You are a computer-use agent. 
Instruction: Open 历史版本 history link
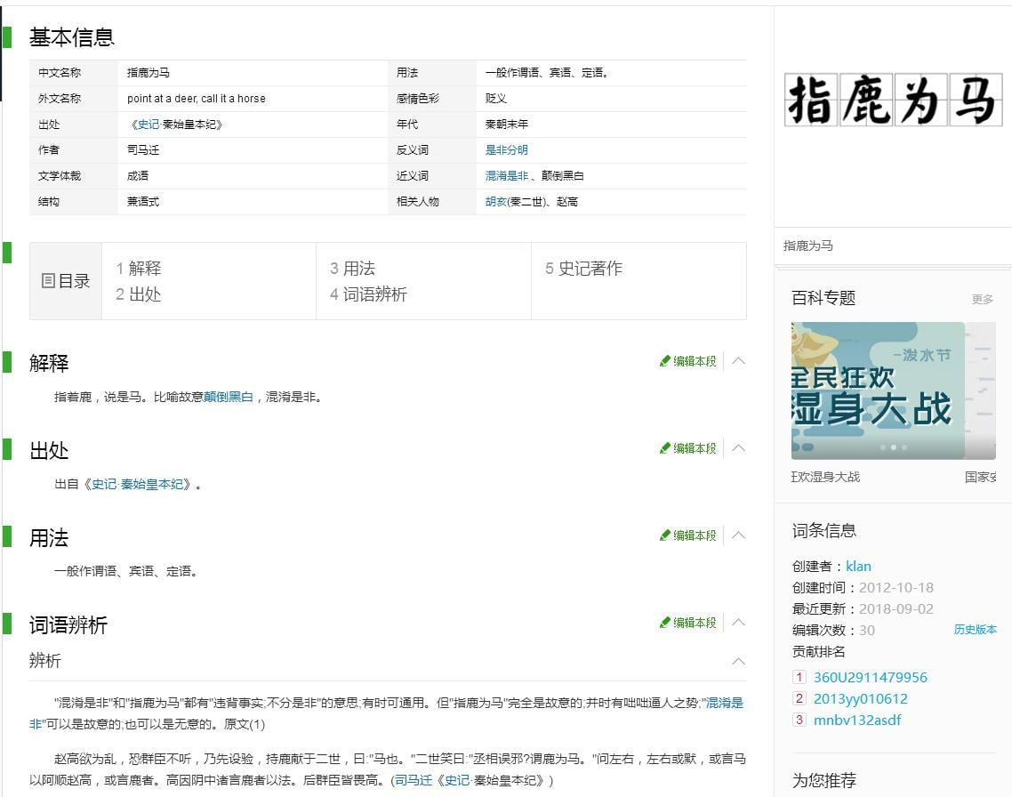coord(976,629)
